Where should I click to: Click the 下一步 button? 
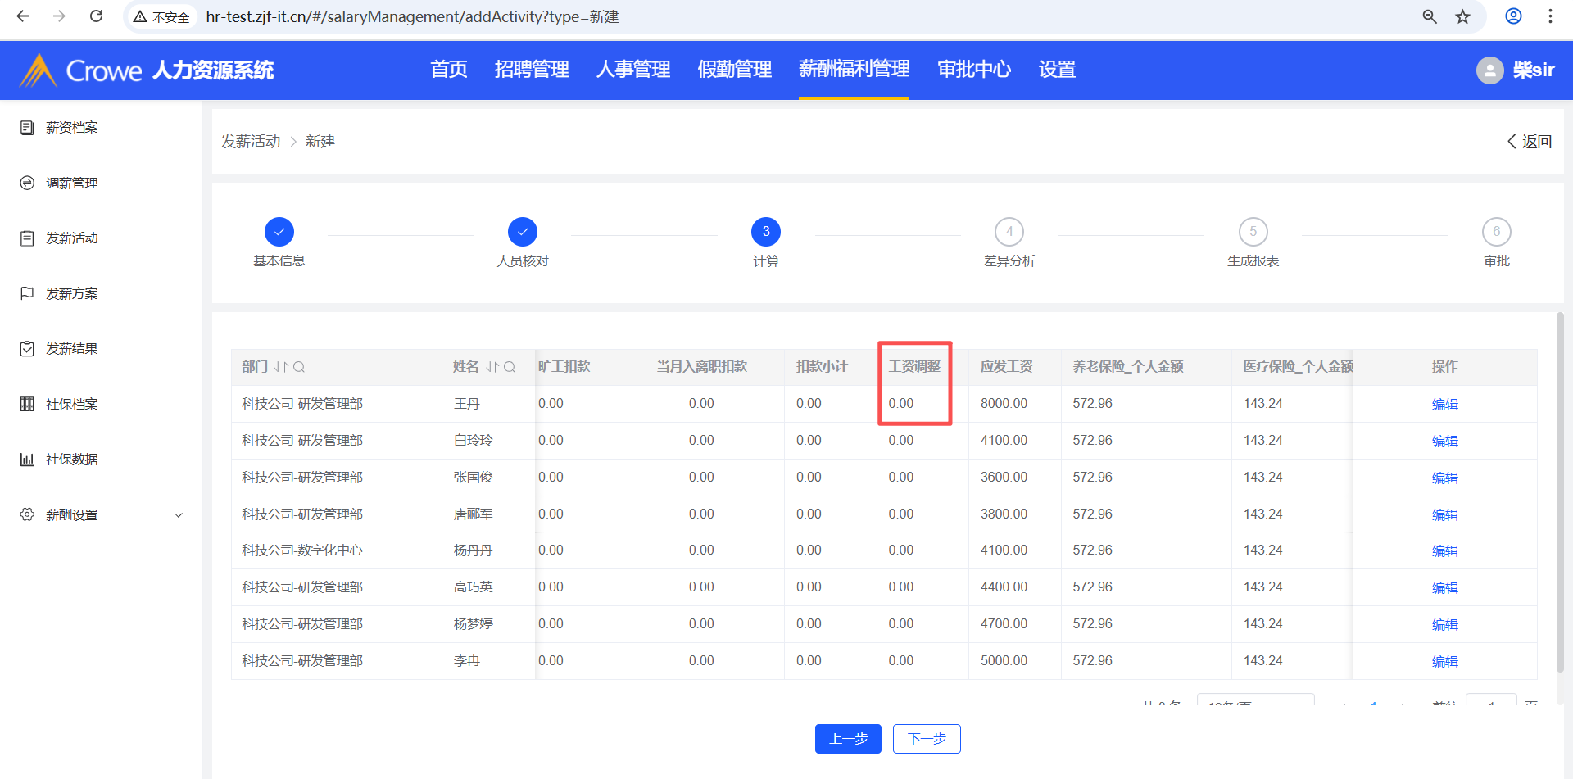click(926, 739)
